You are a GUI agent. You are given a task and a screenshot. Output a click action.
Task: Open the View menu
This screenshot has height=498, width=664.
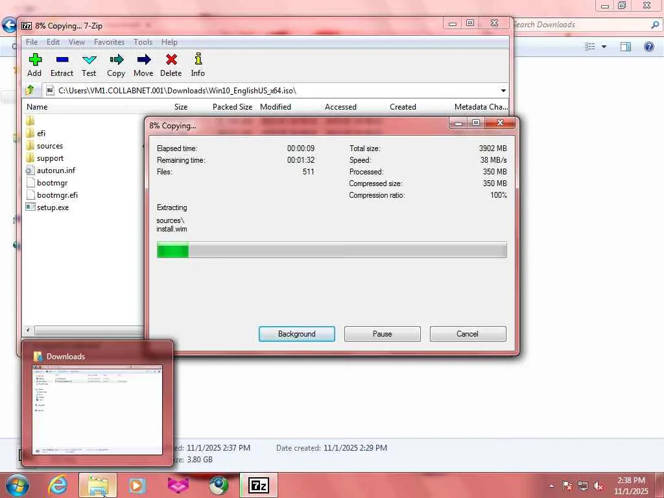click(x=77, y=42)
